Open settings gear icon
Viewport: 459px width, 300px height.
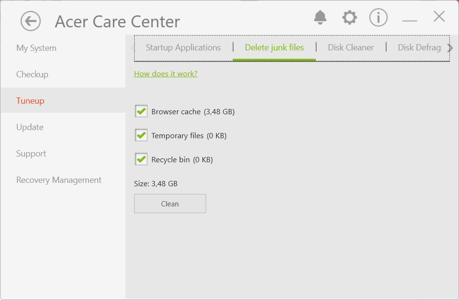tap(349, 18)
